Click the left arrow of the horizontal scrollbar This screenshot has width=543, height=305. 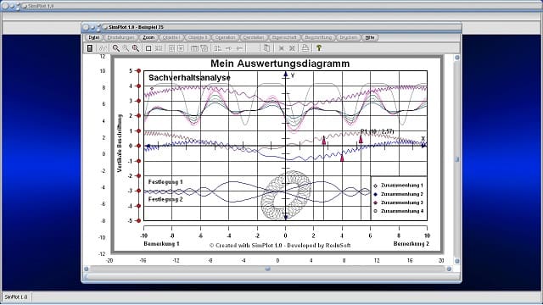[87, 269]
